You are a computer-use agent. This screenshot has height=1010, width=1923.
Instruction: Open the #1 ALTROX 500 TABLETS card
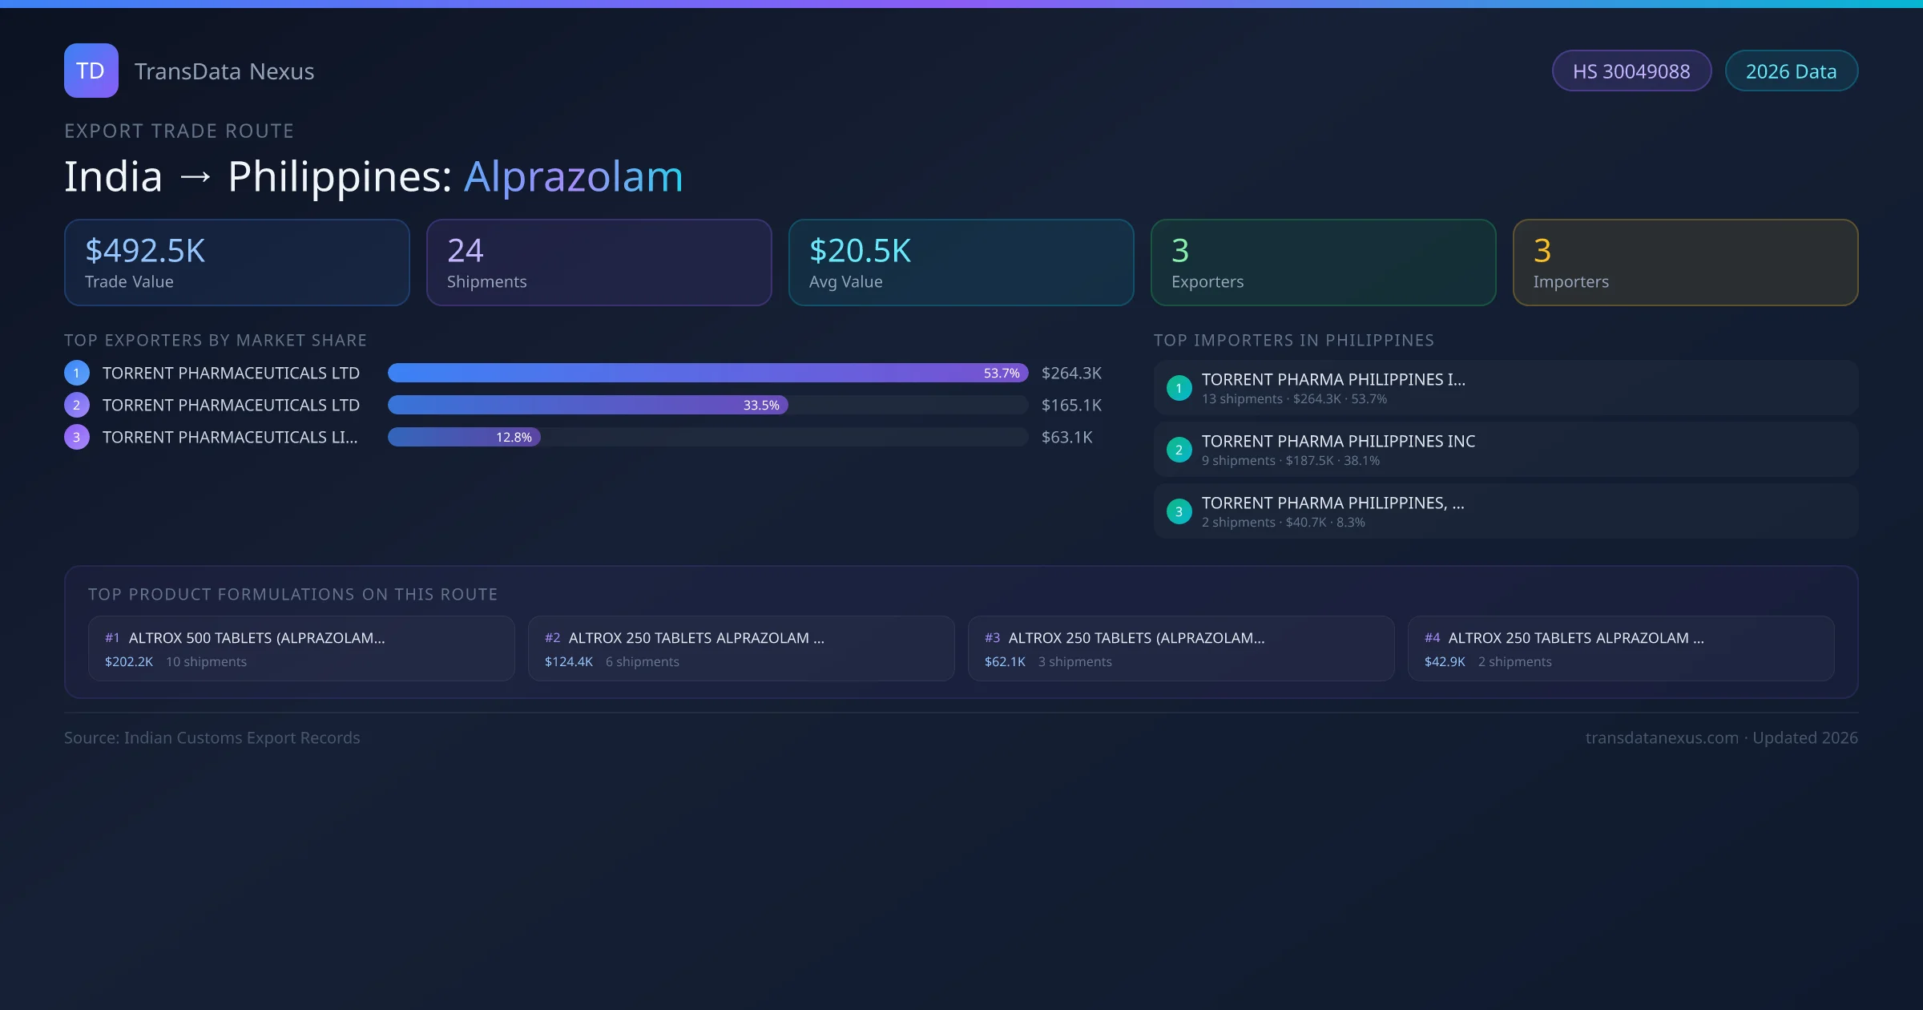coord(301,648)
